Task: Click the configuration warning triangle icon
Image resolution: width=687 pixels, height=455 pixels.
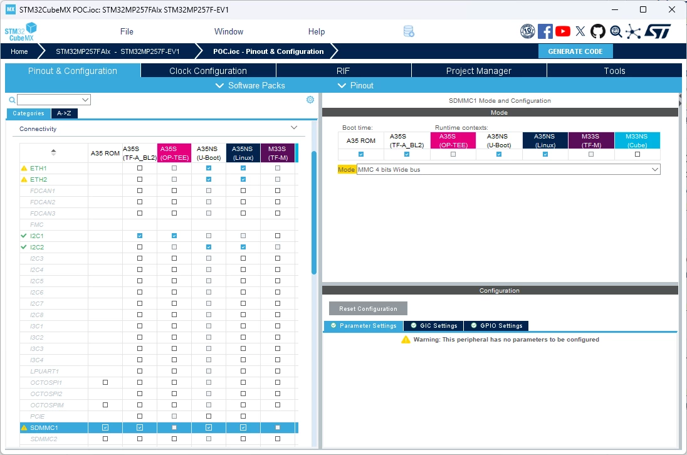Action: pyautogui.click(x=406, y=340)
